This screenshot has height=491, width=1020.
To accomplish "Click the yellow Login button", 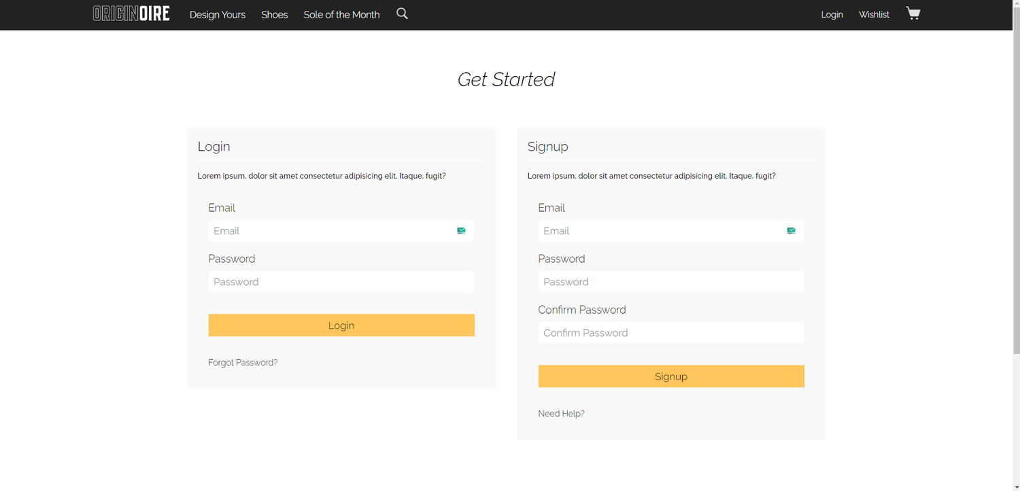I will 341,325.
